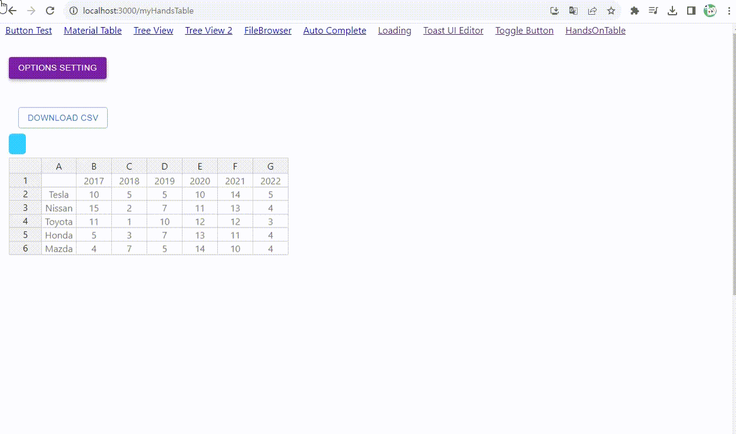
Task: Click the 2022 cell
Action: pos(271,181)
